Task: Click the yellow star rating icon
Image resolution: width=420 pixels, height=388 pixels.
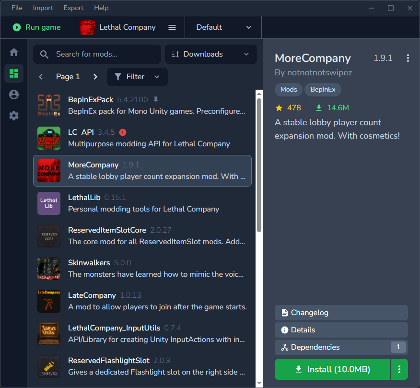Action: point(279,108)
